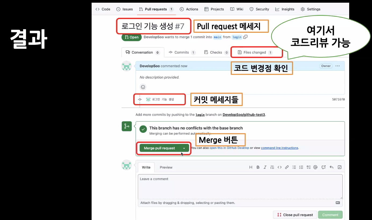Image resolution: width=372 pixels, height=220 pixels.
Task: Click 'No description provided.' text
Action: tap(159, 77)
